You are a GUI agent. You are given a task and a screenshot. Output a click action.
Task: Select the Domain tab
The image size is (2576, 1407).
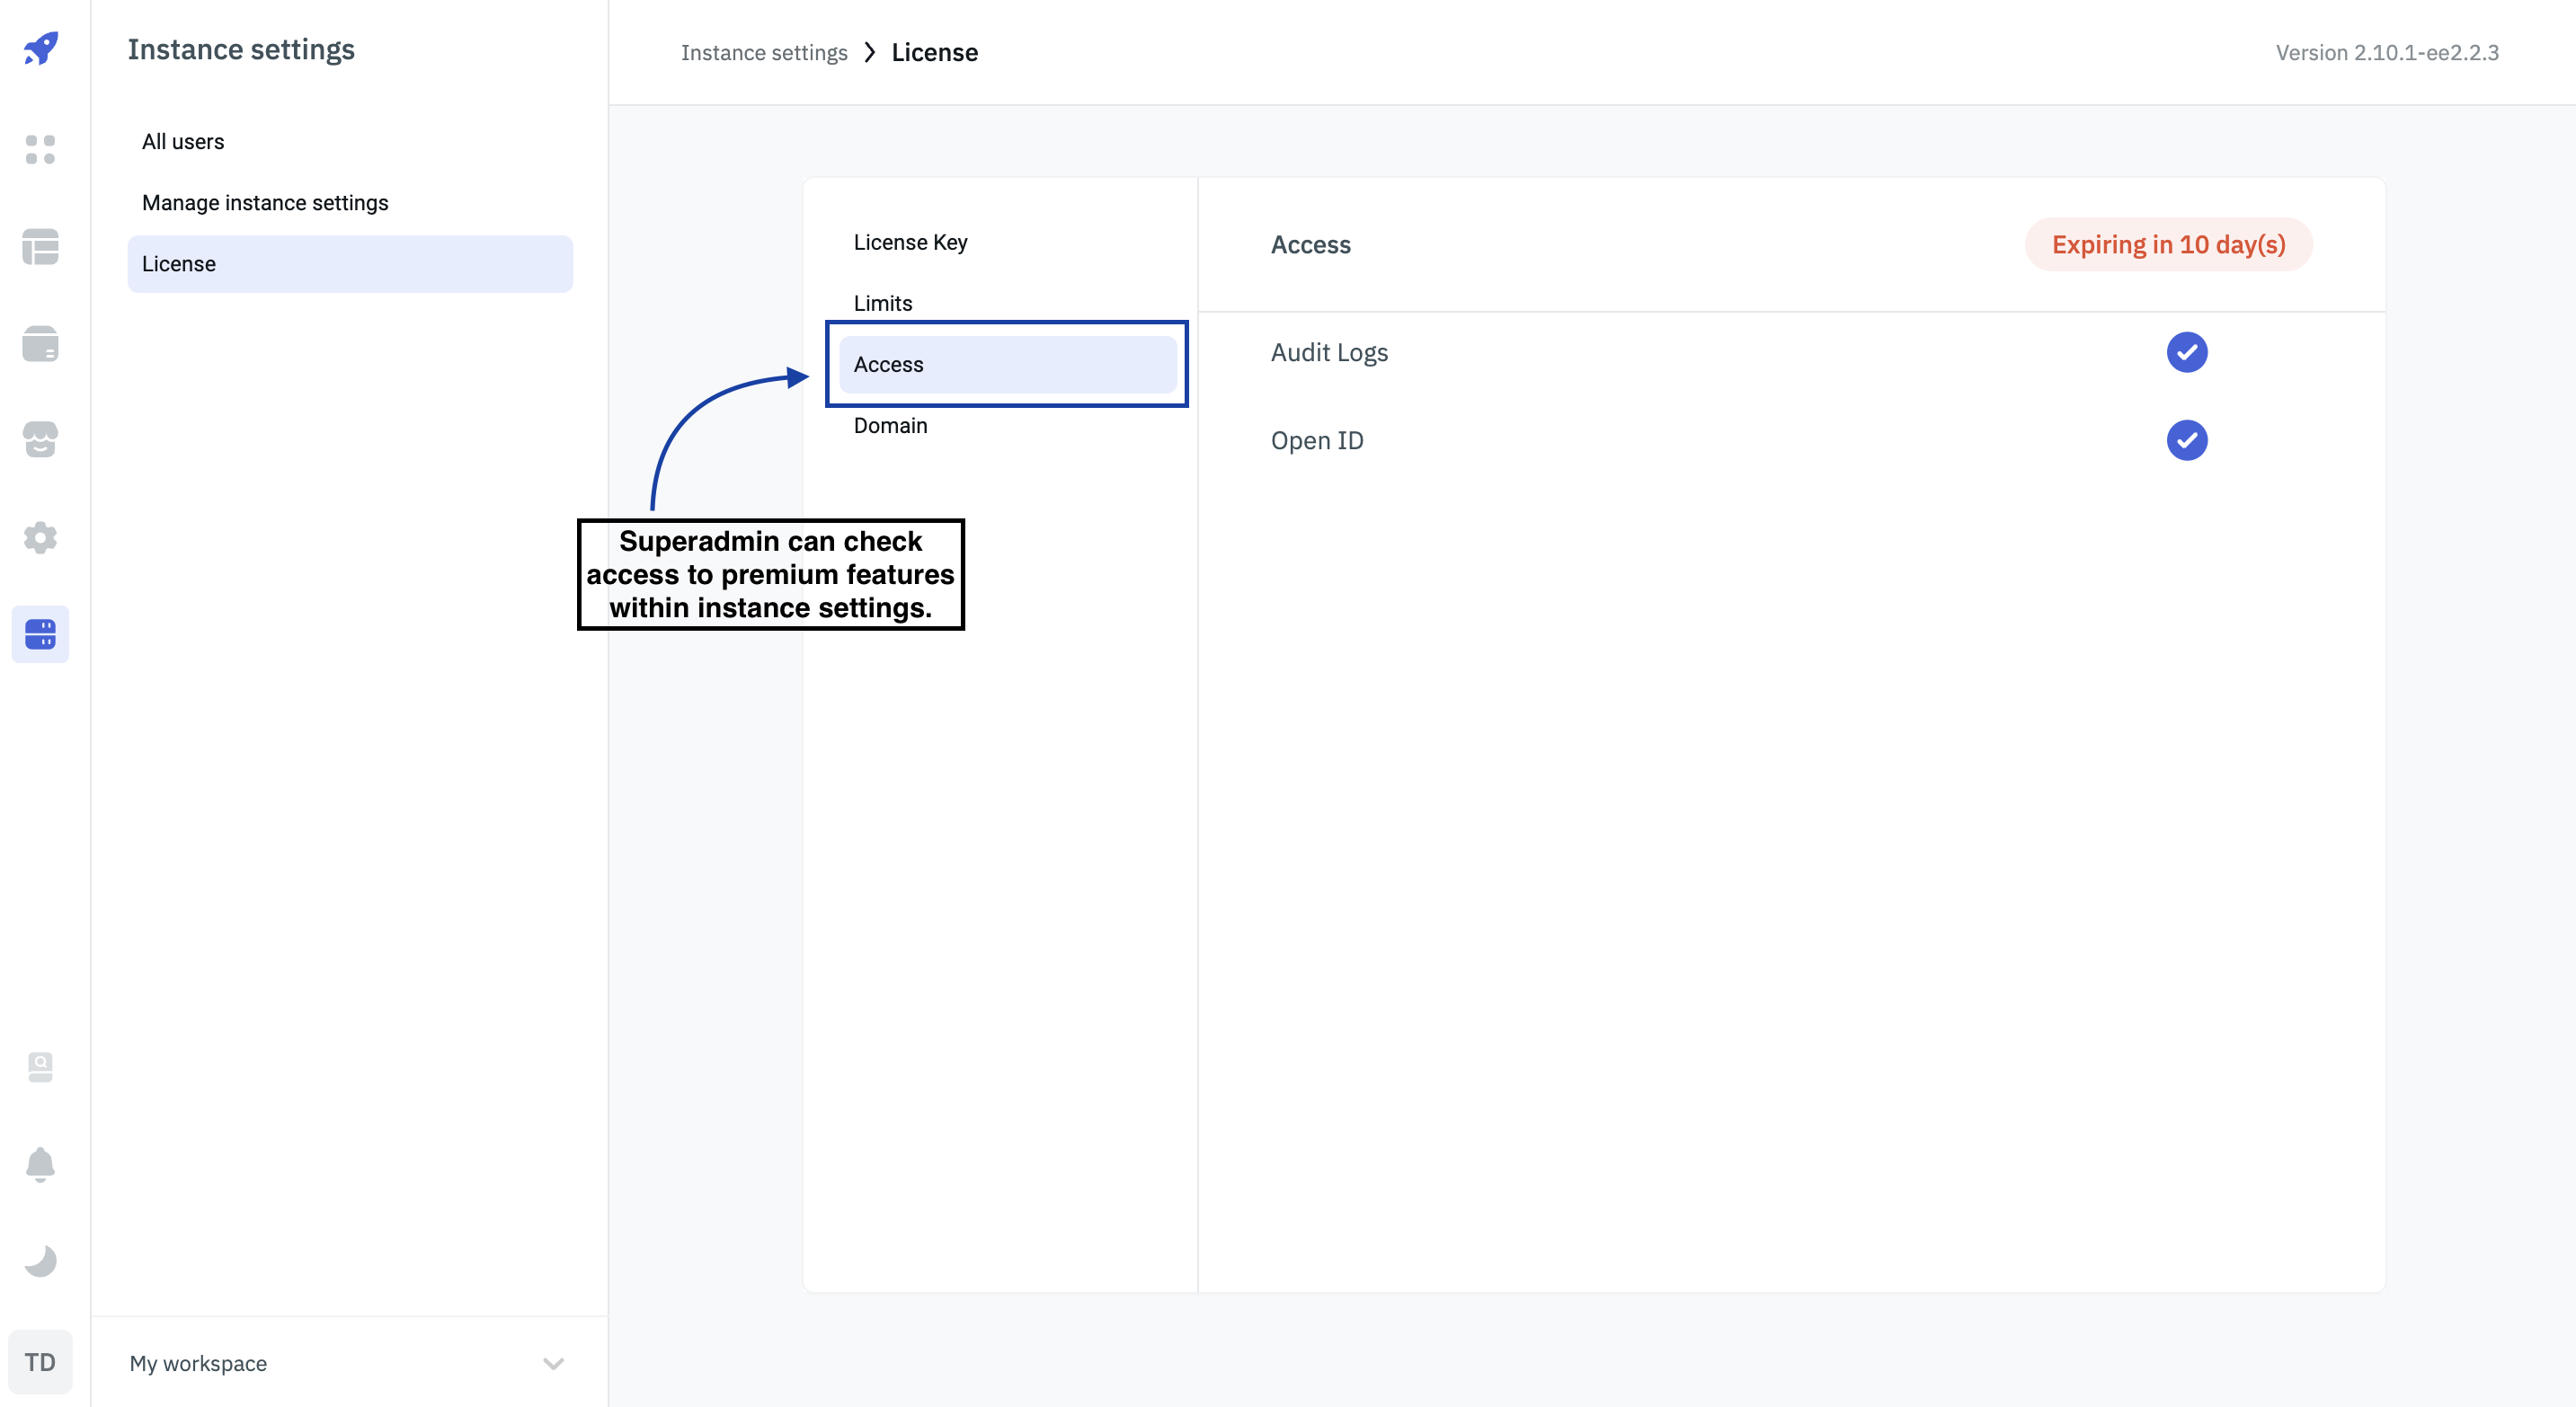(x=890, y=426)
